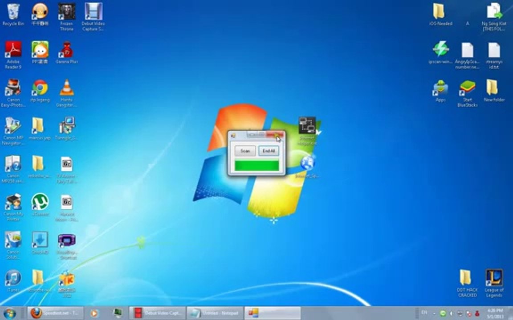The height and width of the screenshot is (320, 513).
Task: Click the Windows Media Player taskbar icon
Action: click(x=94, y=313)
